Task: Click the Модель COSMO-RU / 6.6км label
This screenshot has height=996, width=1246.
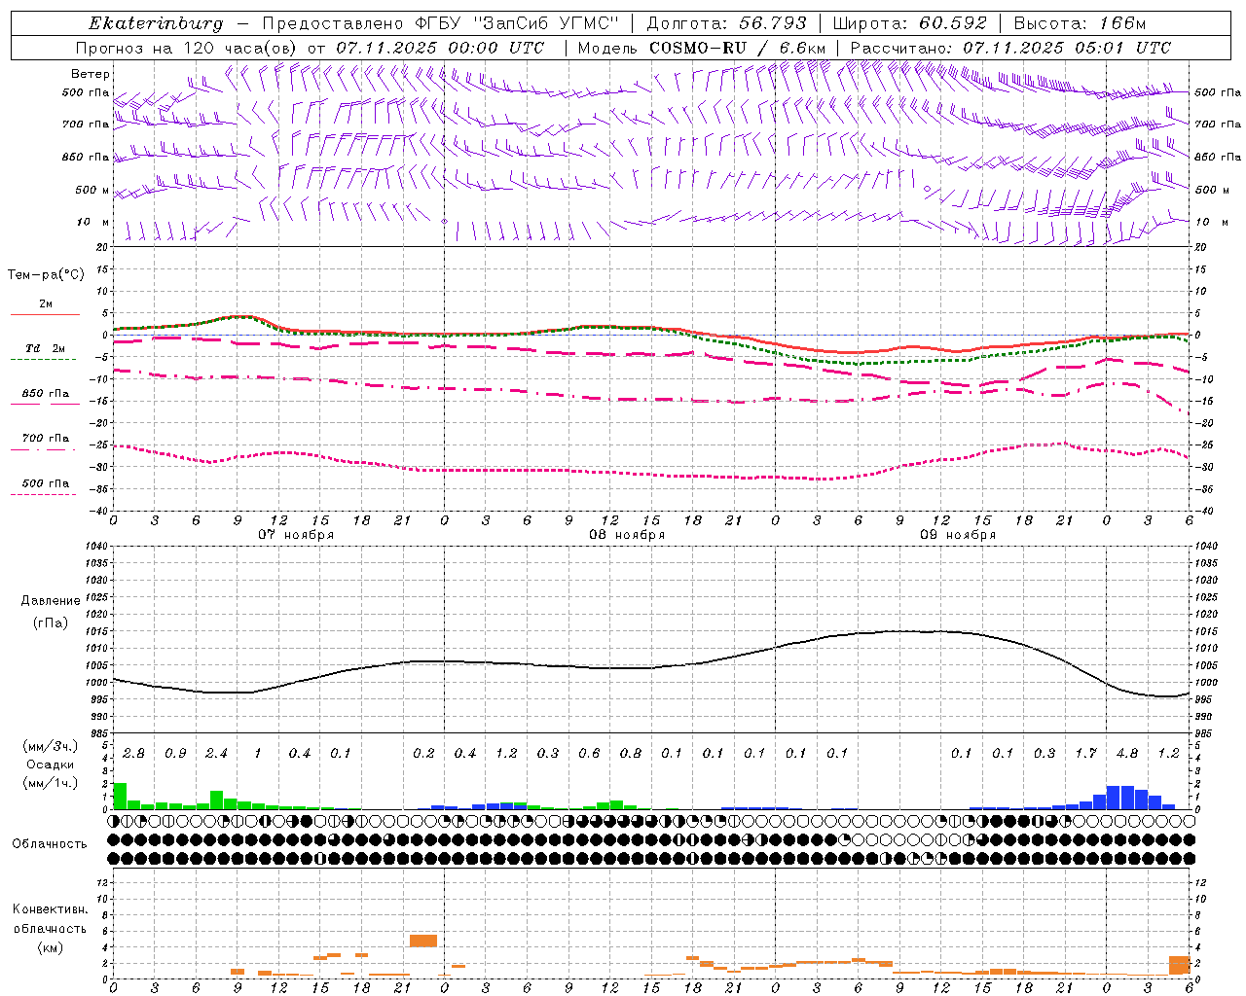Action: [702, 48]
